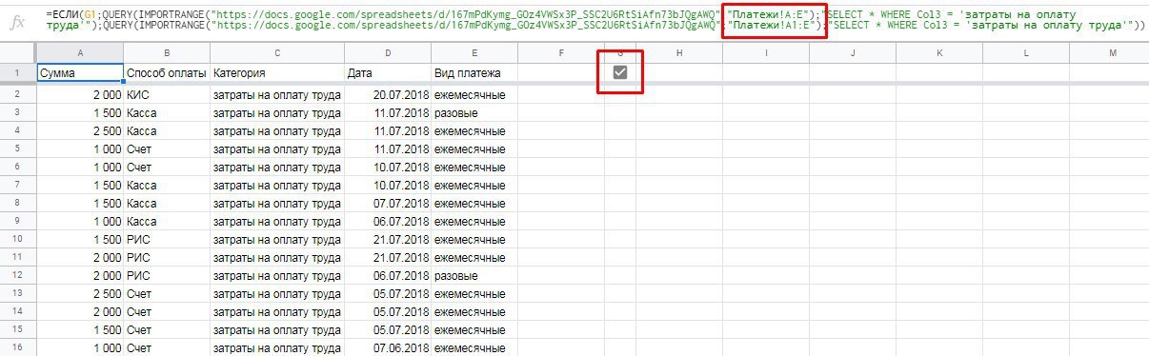
Task: Select 'разовые' cell in row 3
Action: point(474,112)
